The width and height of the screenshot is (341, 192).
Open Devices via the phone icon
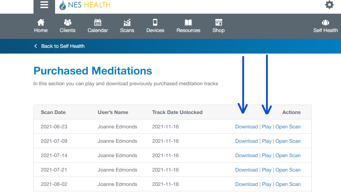click(155, 23)
